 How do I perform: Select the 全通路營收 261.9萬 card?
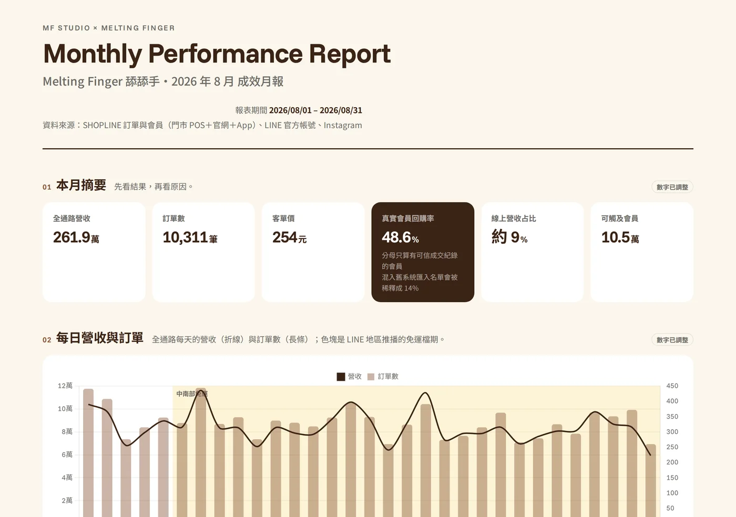click(x=94, y=252)
